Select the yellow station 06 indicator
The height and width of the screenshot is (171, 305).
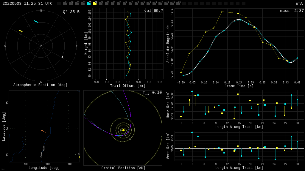click(x=95, y=4)
